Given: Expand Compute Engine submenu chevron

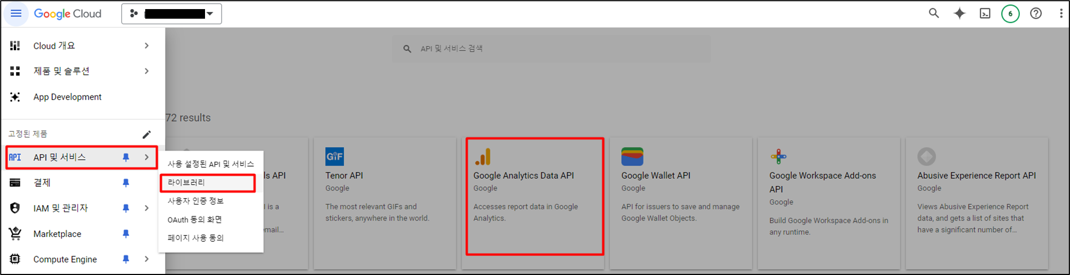Looking at the screenshot, I should pyautogui.click(x=146, y=259).
